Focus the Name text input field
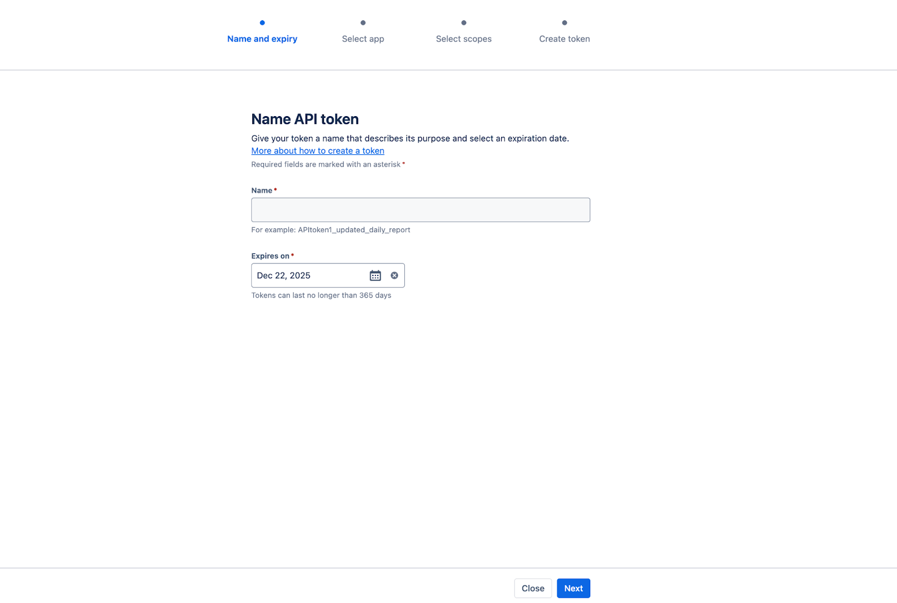The height and width of the screenshot is (603, 897). click(x=420, y=210)
